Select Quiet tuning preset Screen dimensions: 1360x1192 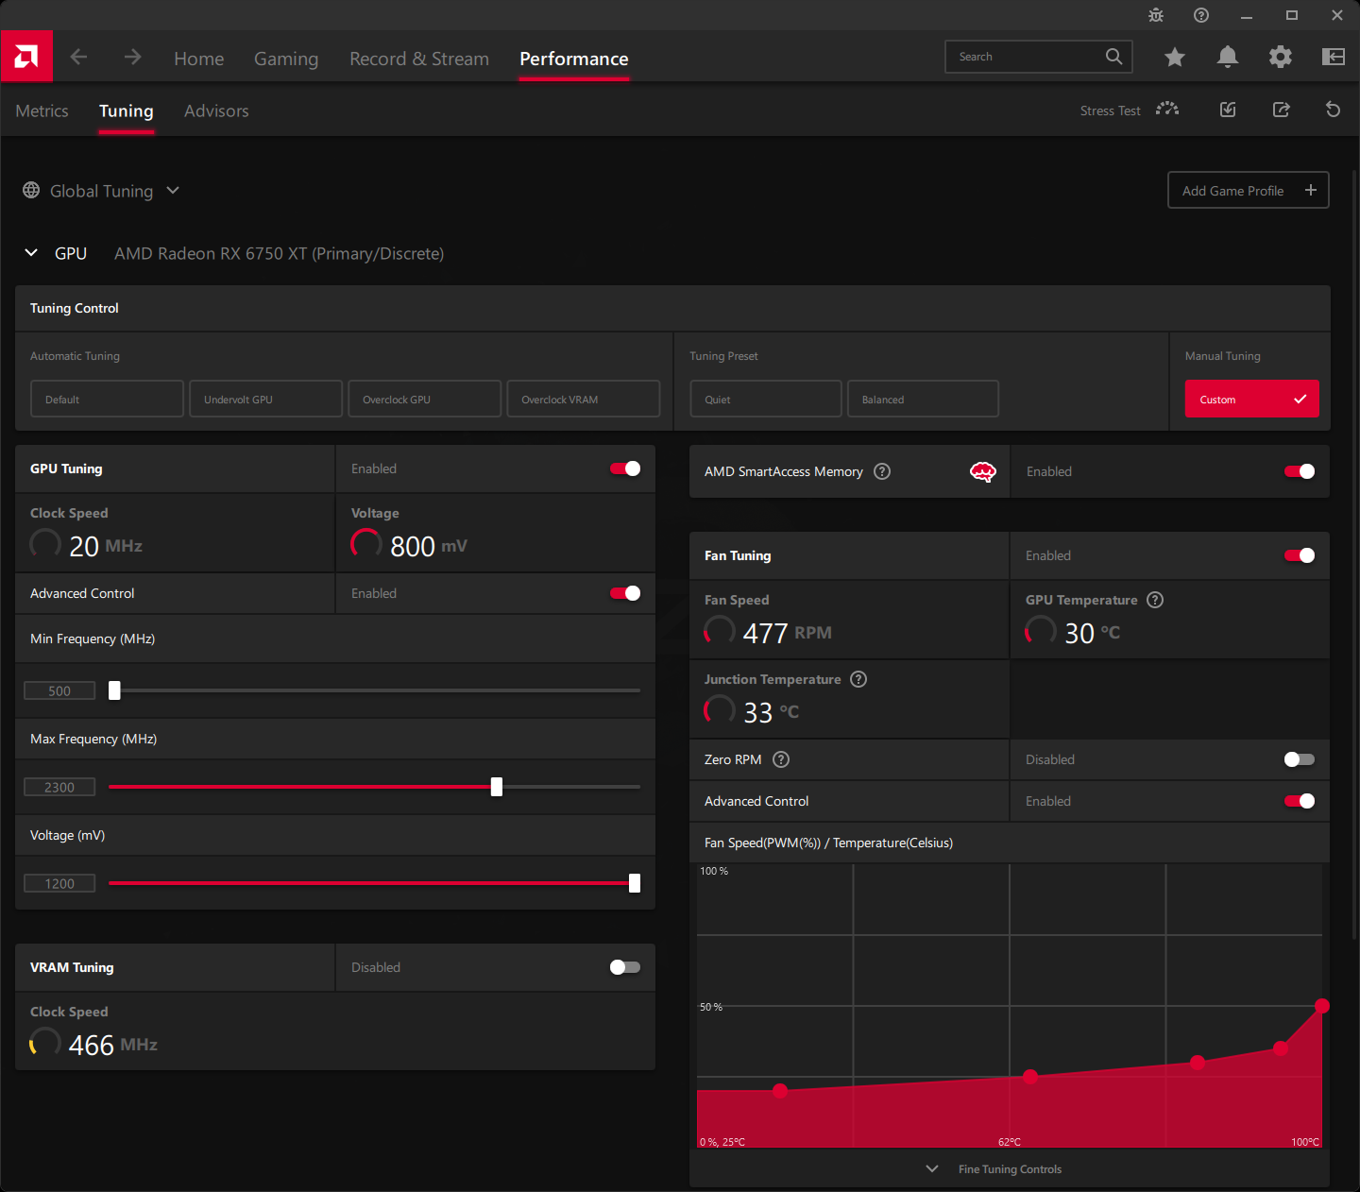click(765, 399)
